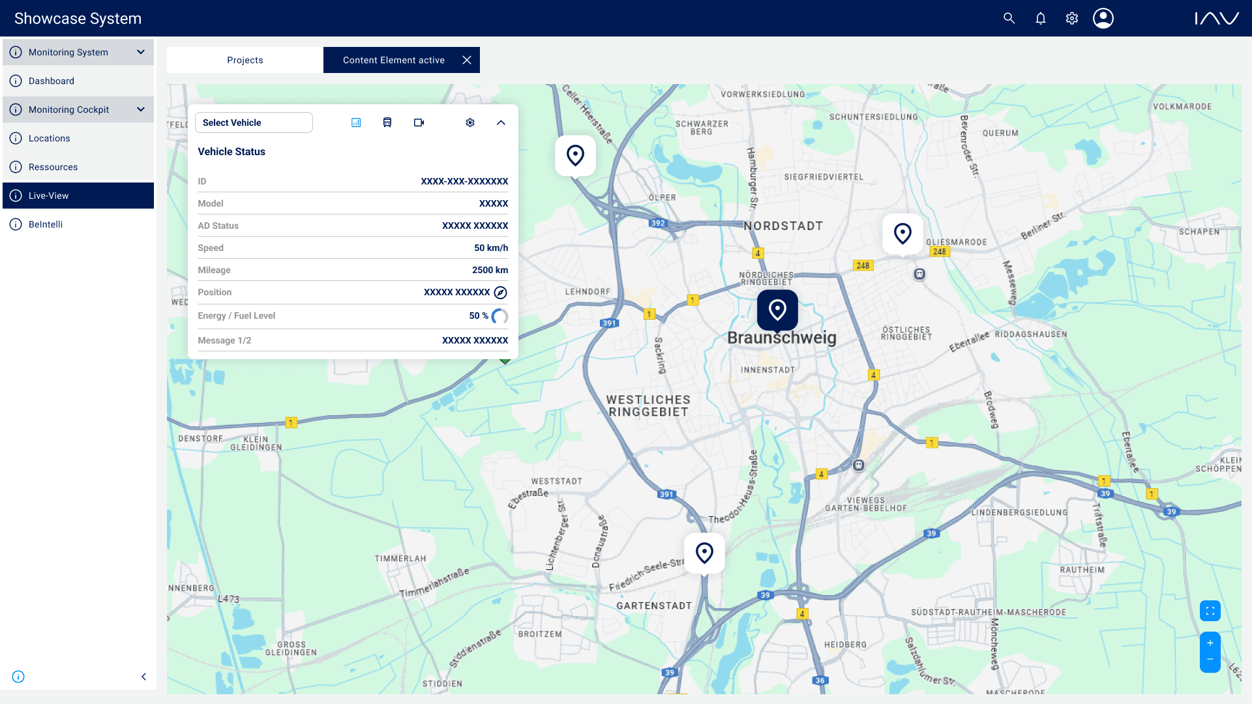Select the map pin near Gliesmarode
This screenshot has width=1252, height=704.
tap(902, 234)
